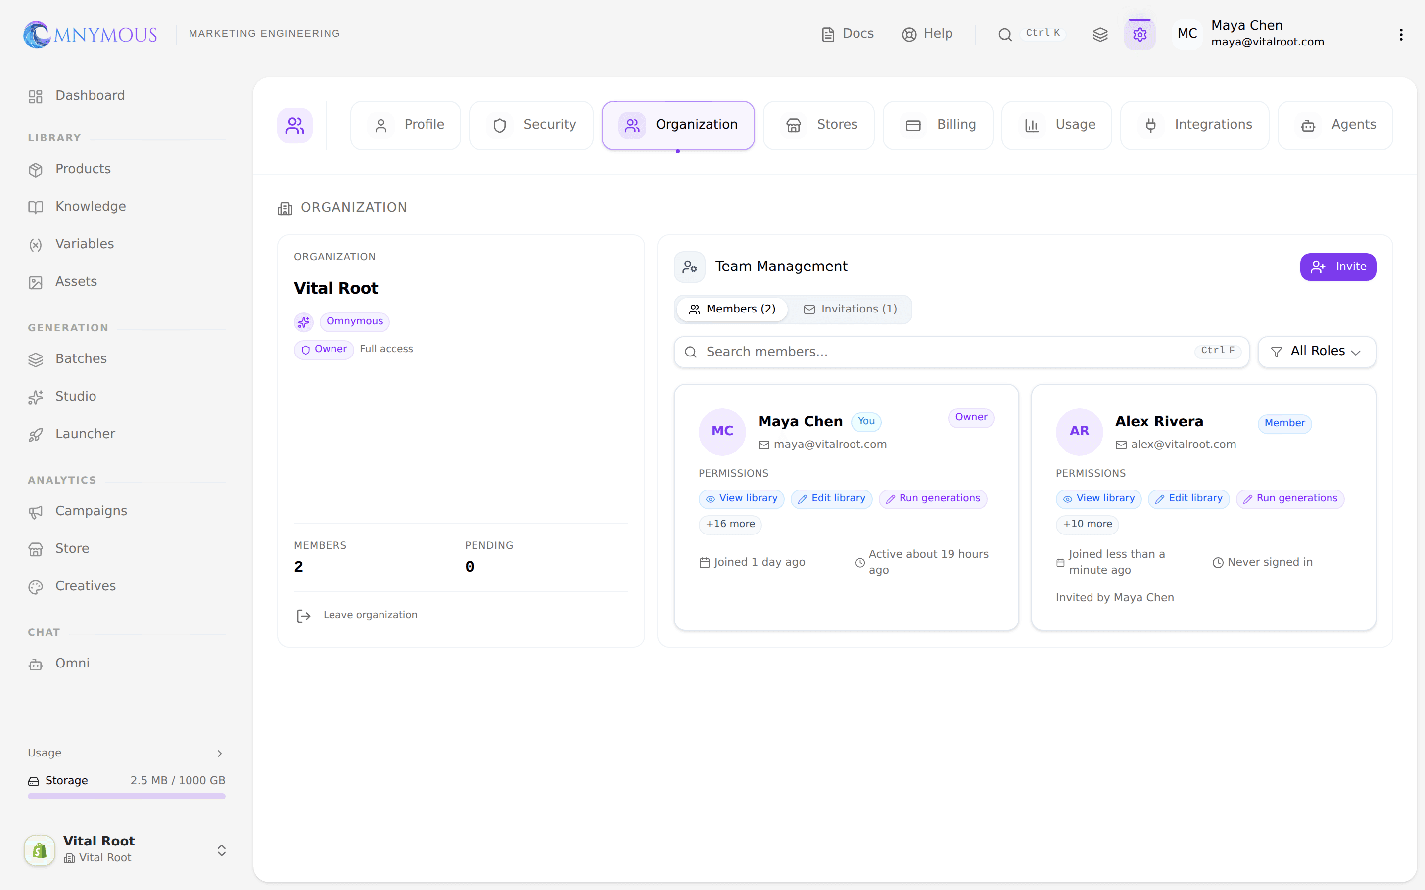Switch to the Security tab
Viewport: 1425px width, 890px height.
tap(531, 125)
